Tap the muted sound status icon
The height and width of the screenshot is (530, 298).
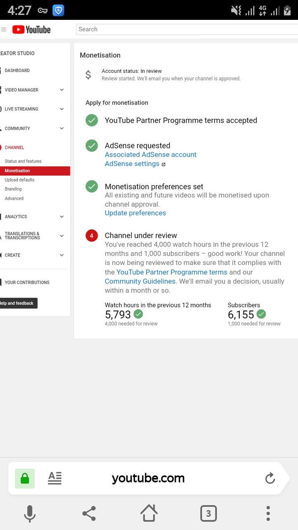click(236, 10)
